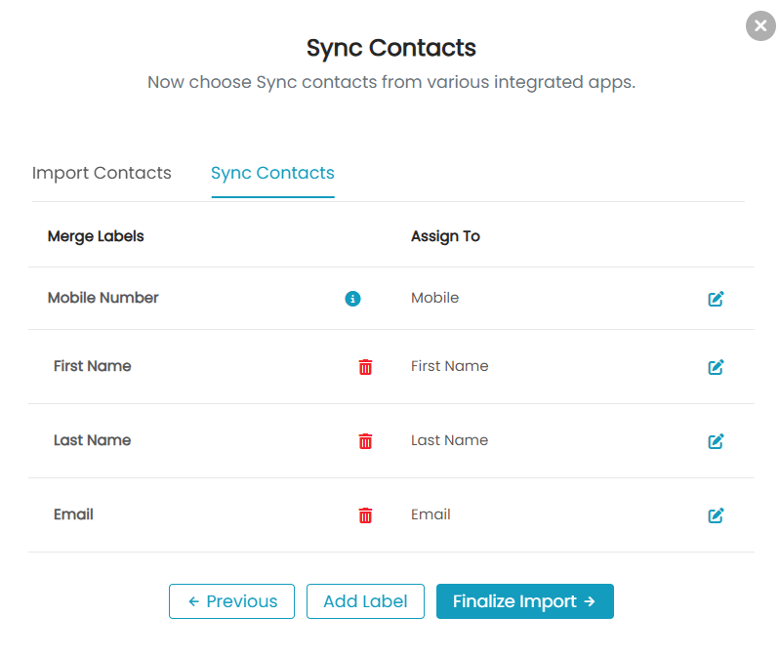The width and height of the screenshot is (780, 657).
Task: Delete the Last Name merge label
Action: pyautogui.click(x=365, y=441)
